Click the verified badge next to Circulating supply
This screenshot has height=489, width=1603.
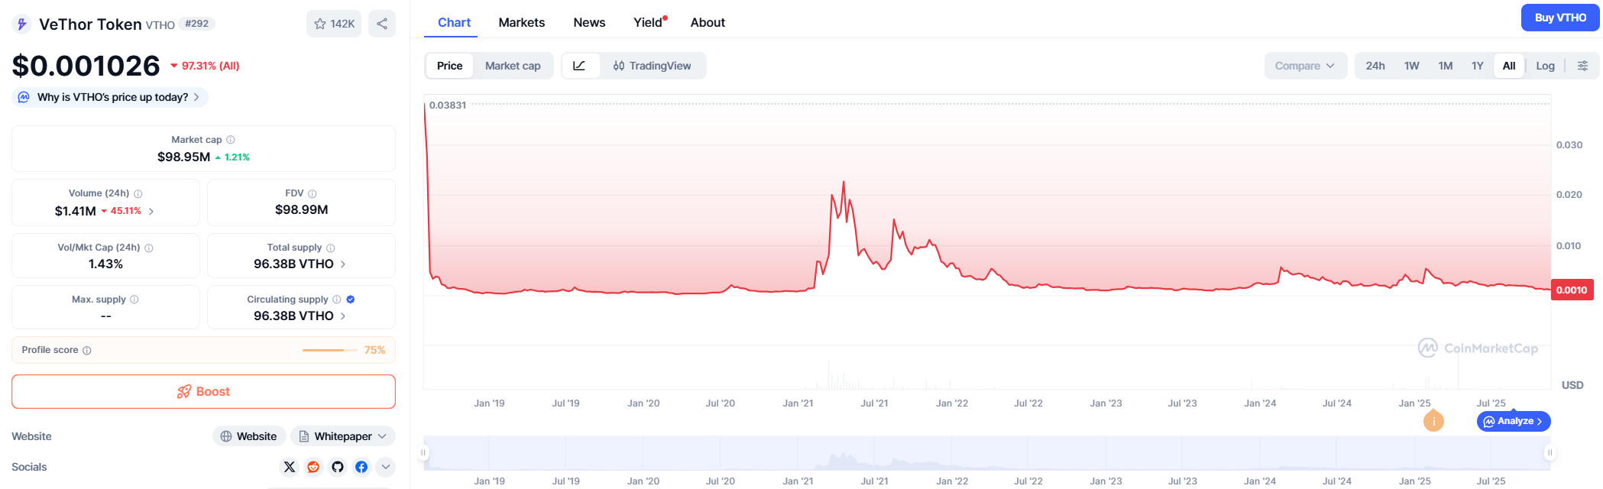click(x=351, y=300)
